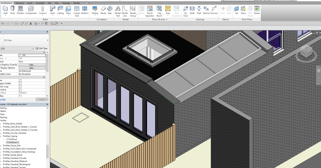Toggle the checkbox above Region Visible
The image size is (321, 168).
point(20,80)
